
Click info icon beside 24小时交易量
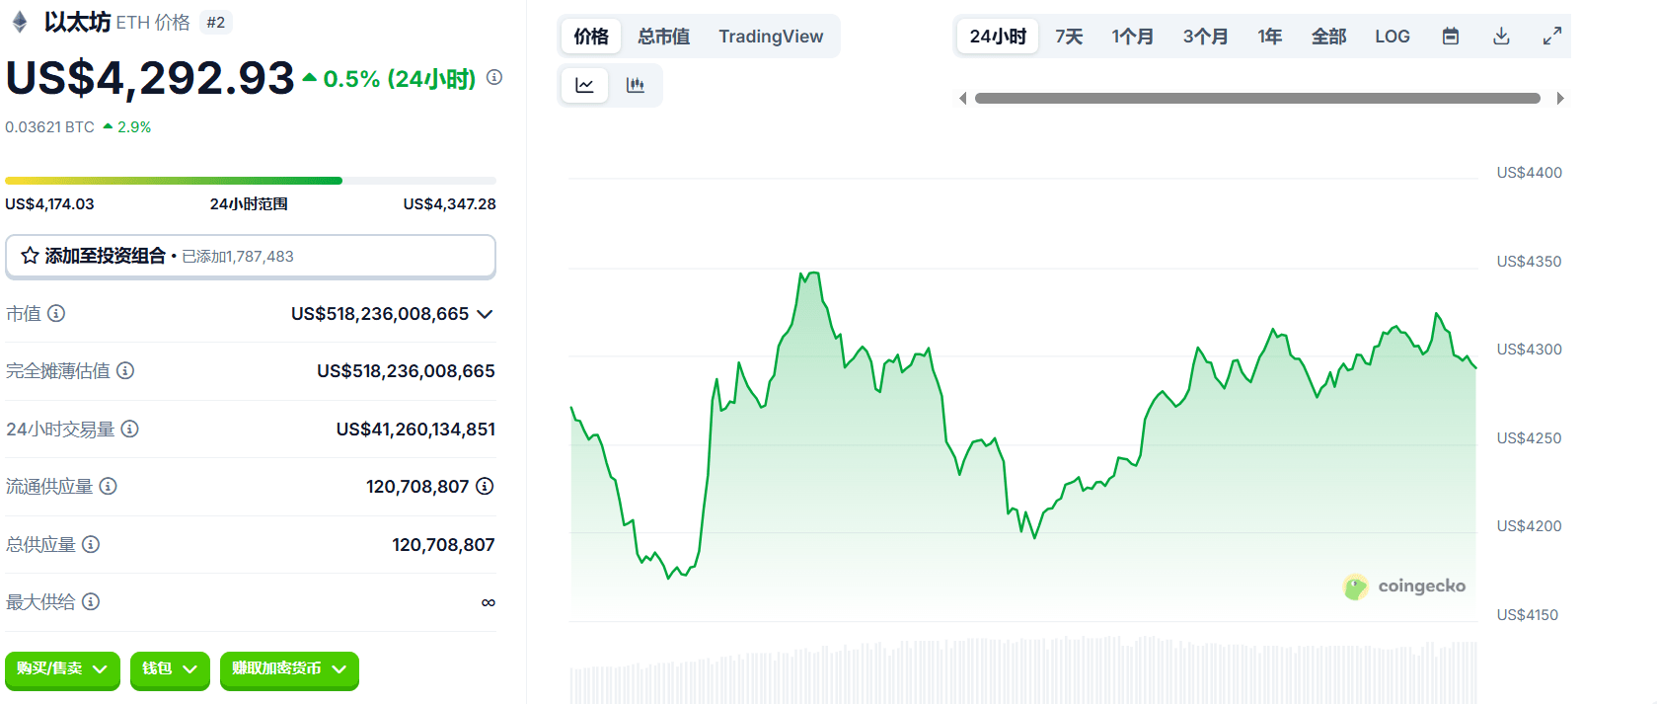[x=129, y=429]
